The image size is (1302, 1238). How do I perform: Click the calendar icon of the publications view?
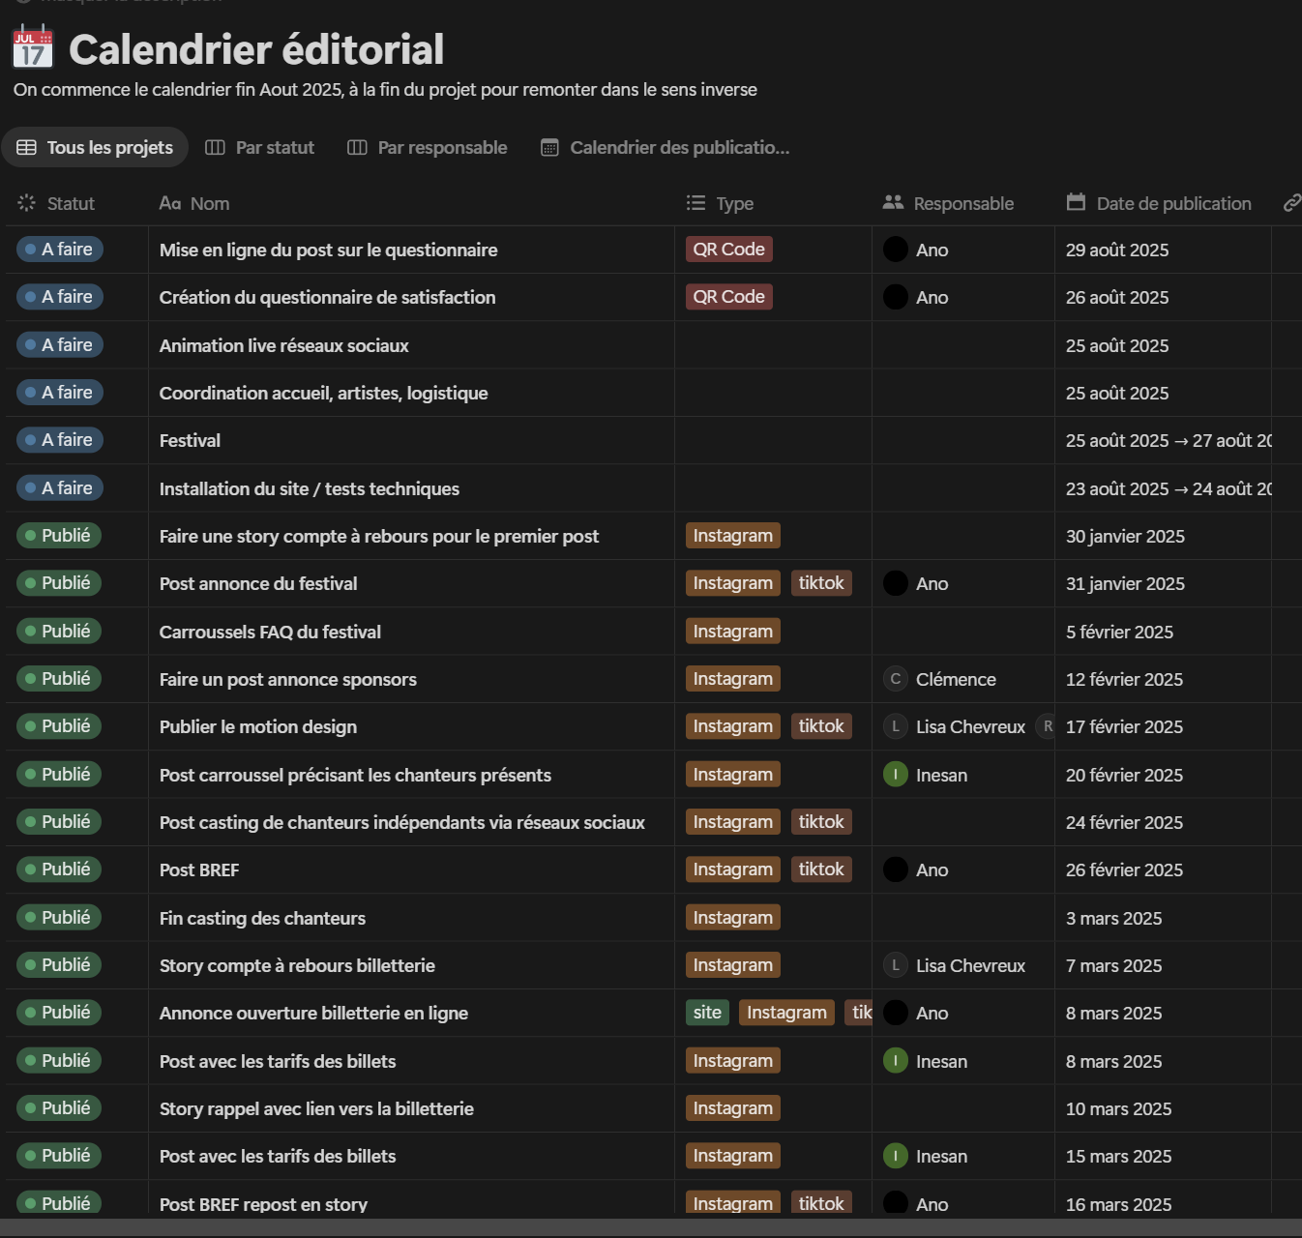[549, 147]
